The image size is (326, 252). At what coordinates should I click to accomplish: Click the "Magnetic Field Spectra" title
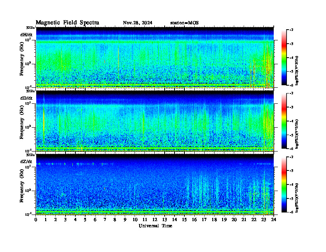68,23
